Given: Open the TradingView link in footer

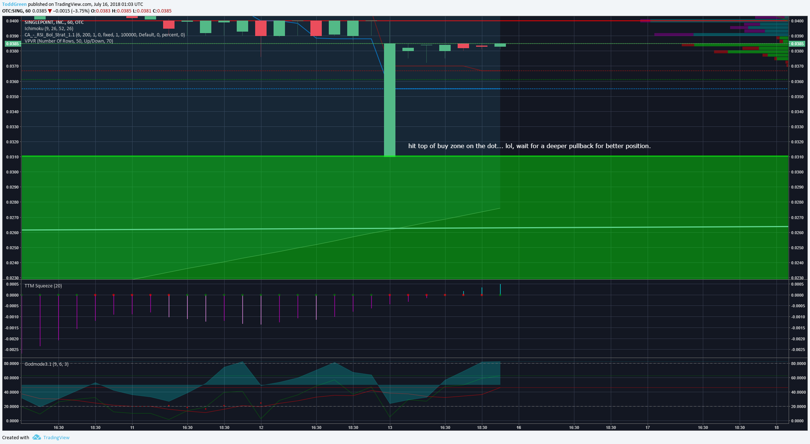Looking at the screenshot, I should [x=56, y=437].
